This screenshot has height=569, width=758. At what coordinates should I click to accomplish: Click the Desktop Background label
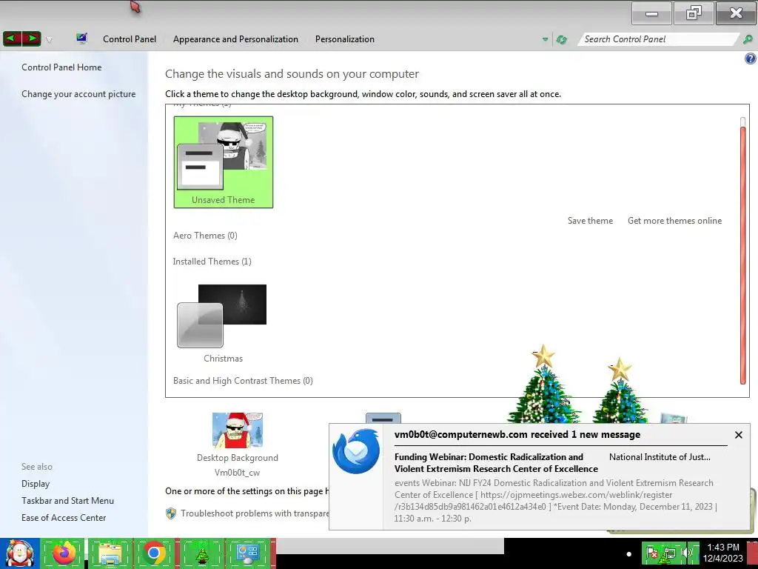point(238,458)
